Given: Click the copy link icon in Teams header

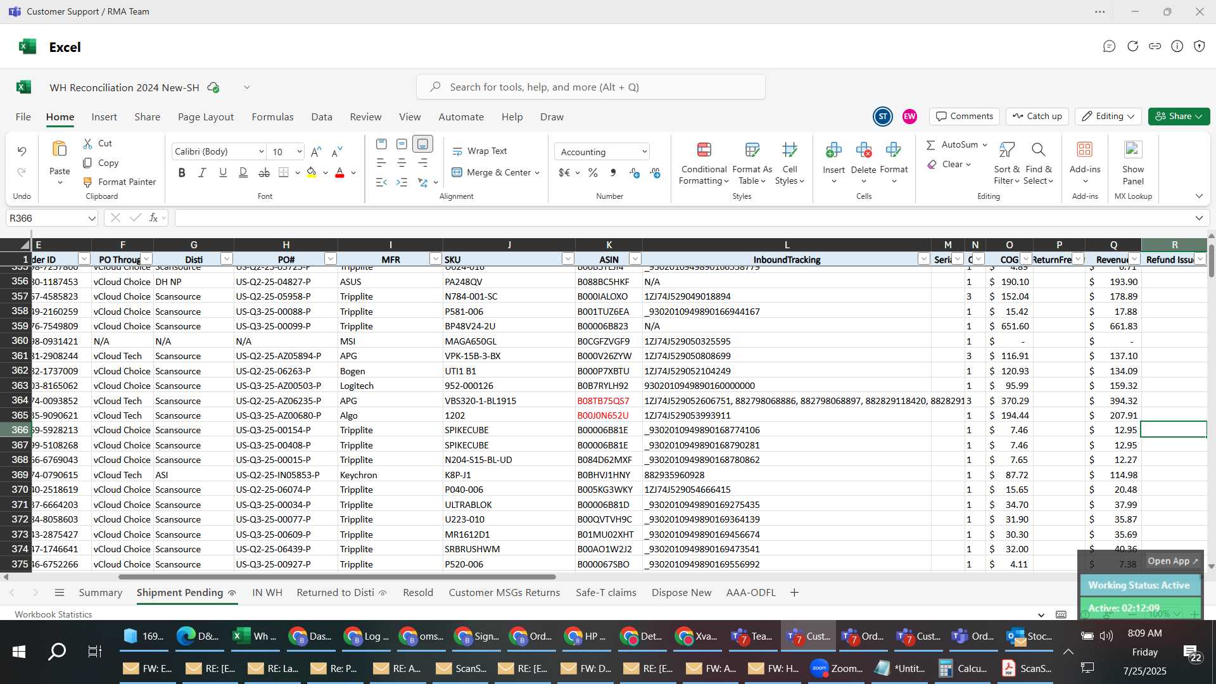Looking at the screenshot, I should [x=1155, y=46].
